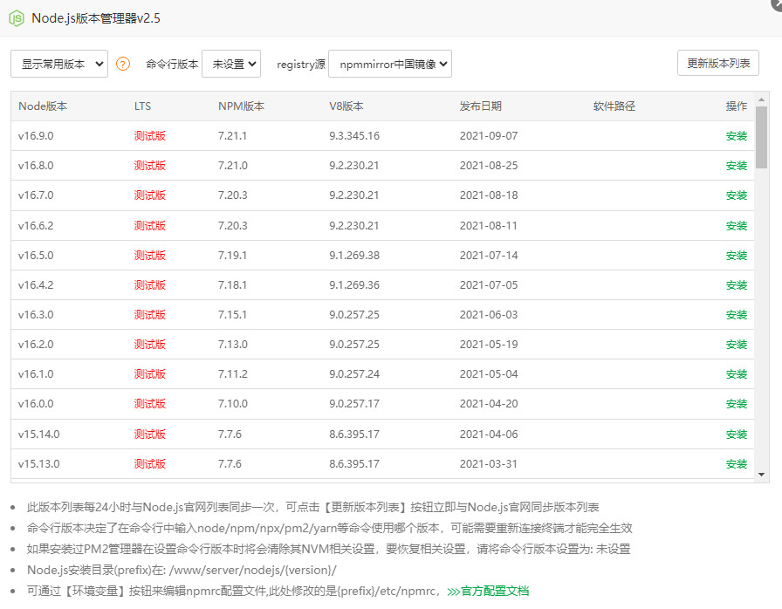782x609 pixels.
Task: Click V8 version 9.3.345.16
Action: coord(354,136)
